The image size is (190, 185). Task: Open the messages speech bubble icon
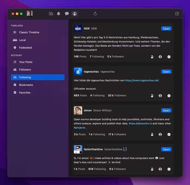(x=67, y=14)
